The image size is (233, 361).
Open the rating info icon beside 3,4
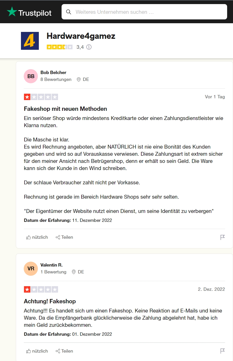[x=89, y=47]
